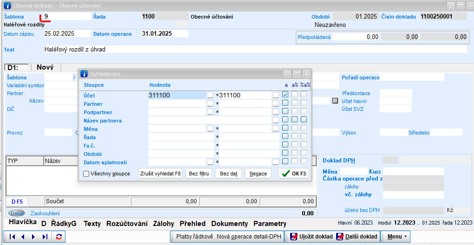Step to the previous record arrow
The image size is (474, 245).
23,237
